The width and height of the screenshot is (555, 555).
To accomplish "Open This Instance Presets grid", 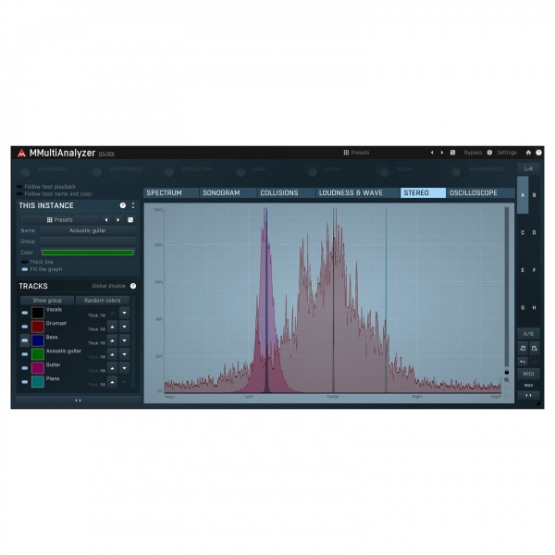I will (59, 220).
